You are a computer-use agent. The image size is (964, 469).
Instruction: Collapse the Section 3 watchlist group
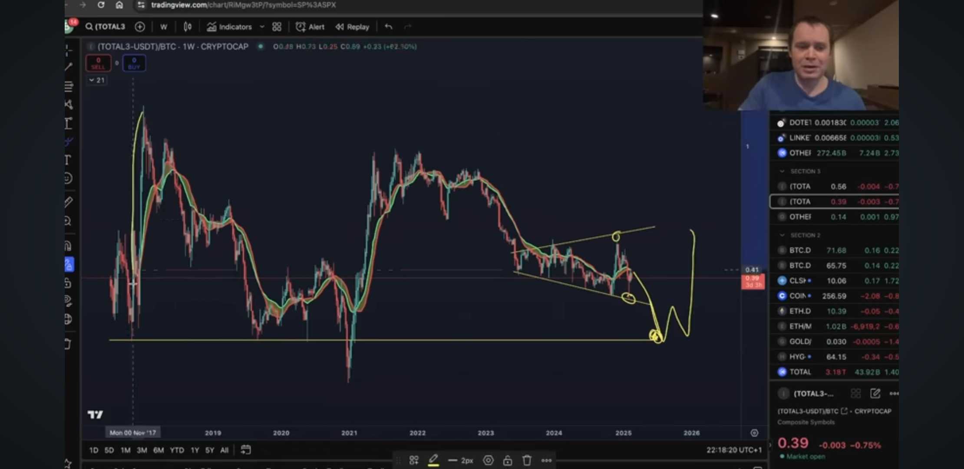(782, 171)
